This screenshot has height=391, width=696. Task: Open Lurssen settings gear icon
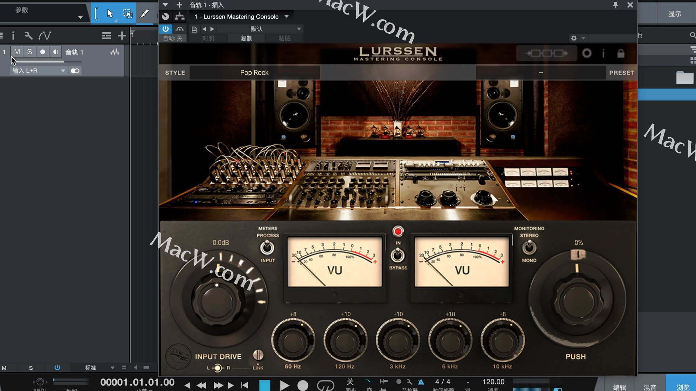587,54
